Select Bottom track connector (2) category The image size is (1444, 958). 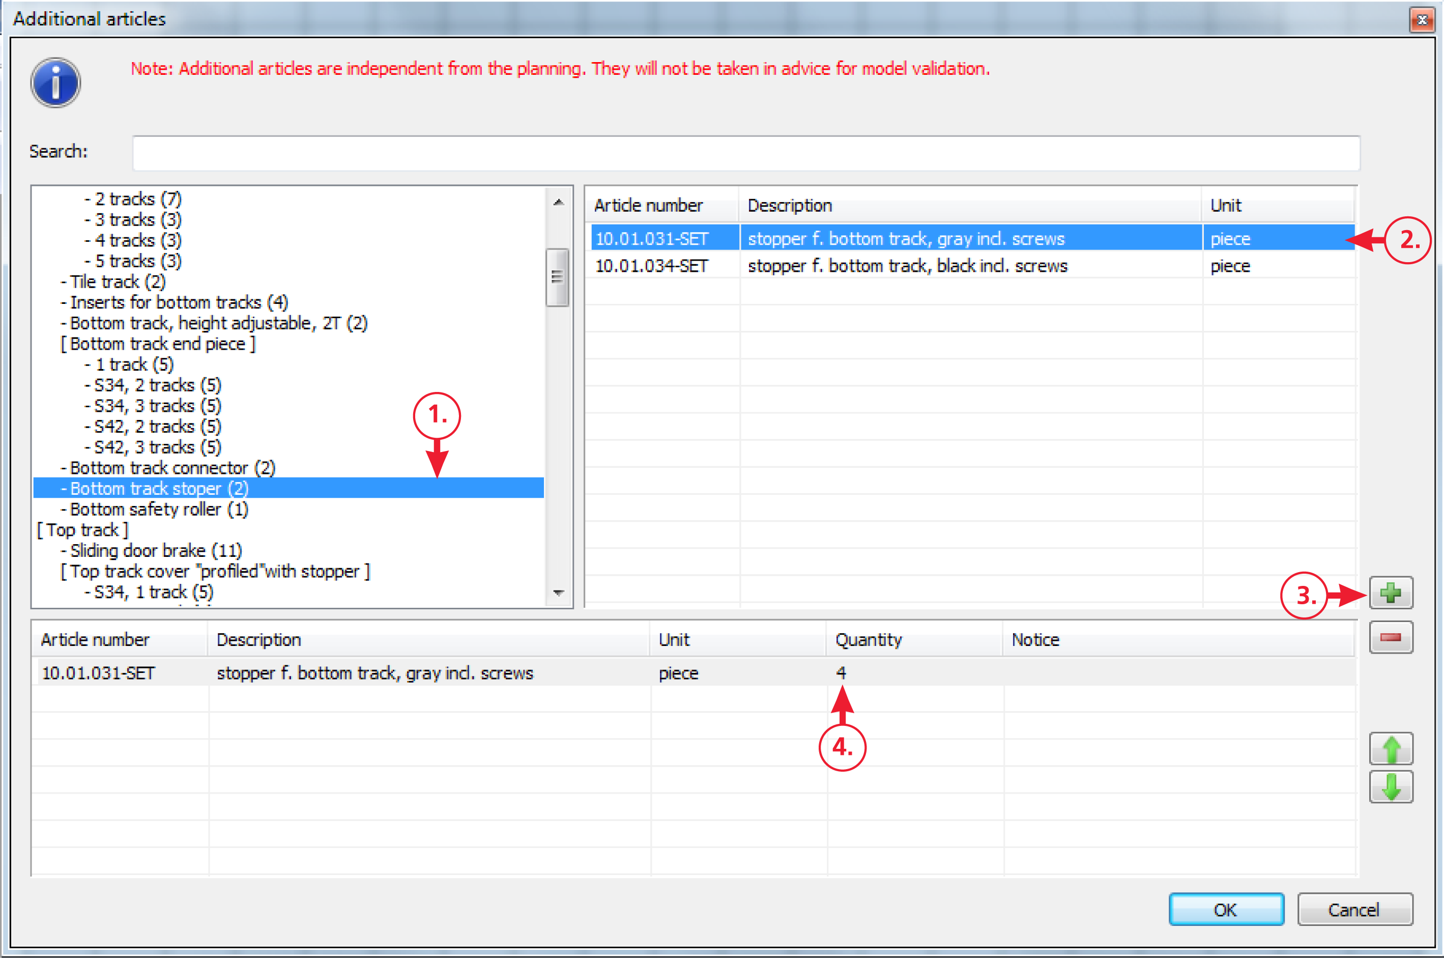point(172,468)
